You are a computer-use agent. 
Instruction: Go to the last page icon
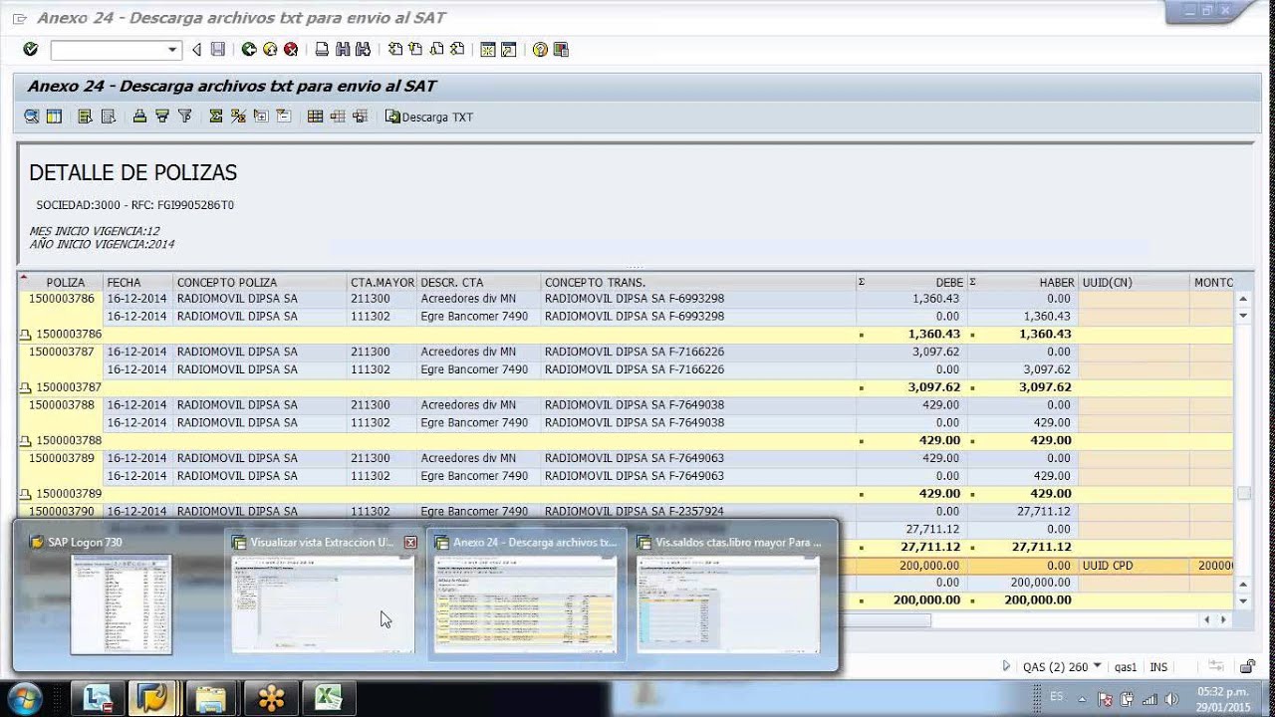pos(457,50)
